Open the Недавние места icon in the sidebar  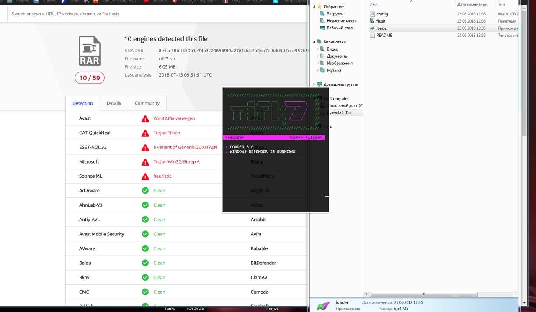pos(322,21)
